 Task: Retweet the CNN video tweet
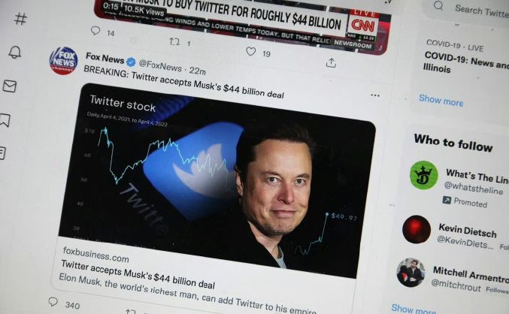[x=174, y=41]
